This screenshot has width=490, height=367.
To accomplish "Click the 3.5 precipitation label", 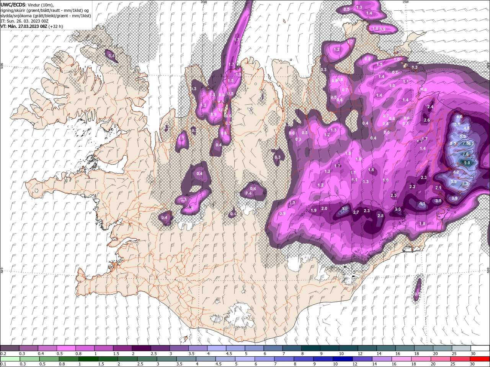I will [438, 200].
